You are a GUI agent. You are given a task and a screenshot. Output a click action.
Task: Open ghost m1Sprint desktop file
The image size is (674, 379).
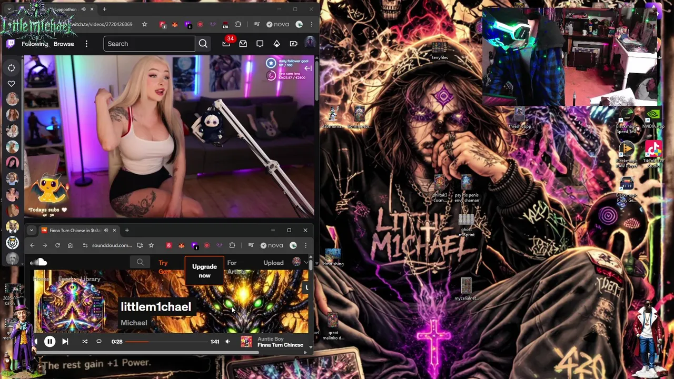pos(467,225)
